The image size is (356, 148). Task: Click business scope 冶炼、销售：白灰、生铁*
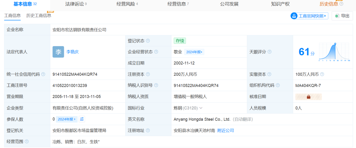tap(76, 142)
